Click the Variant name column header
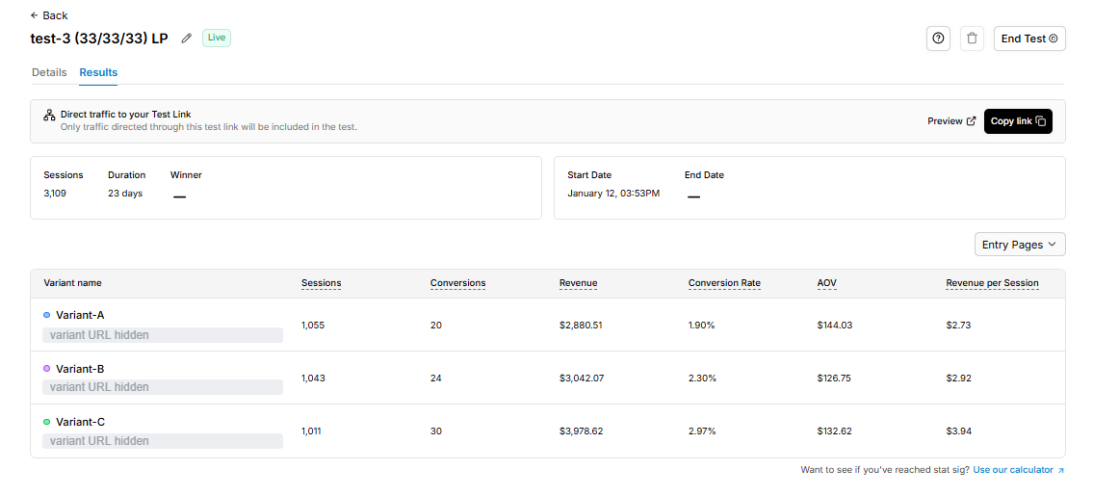Viewport: 1093px width, 496px height. [x=72, y=282]
